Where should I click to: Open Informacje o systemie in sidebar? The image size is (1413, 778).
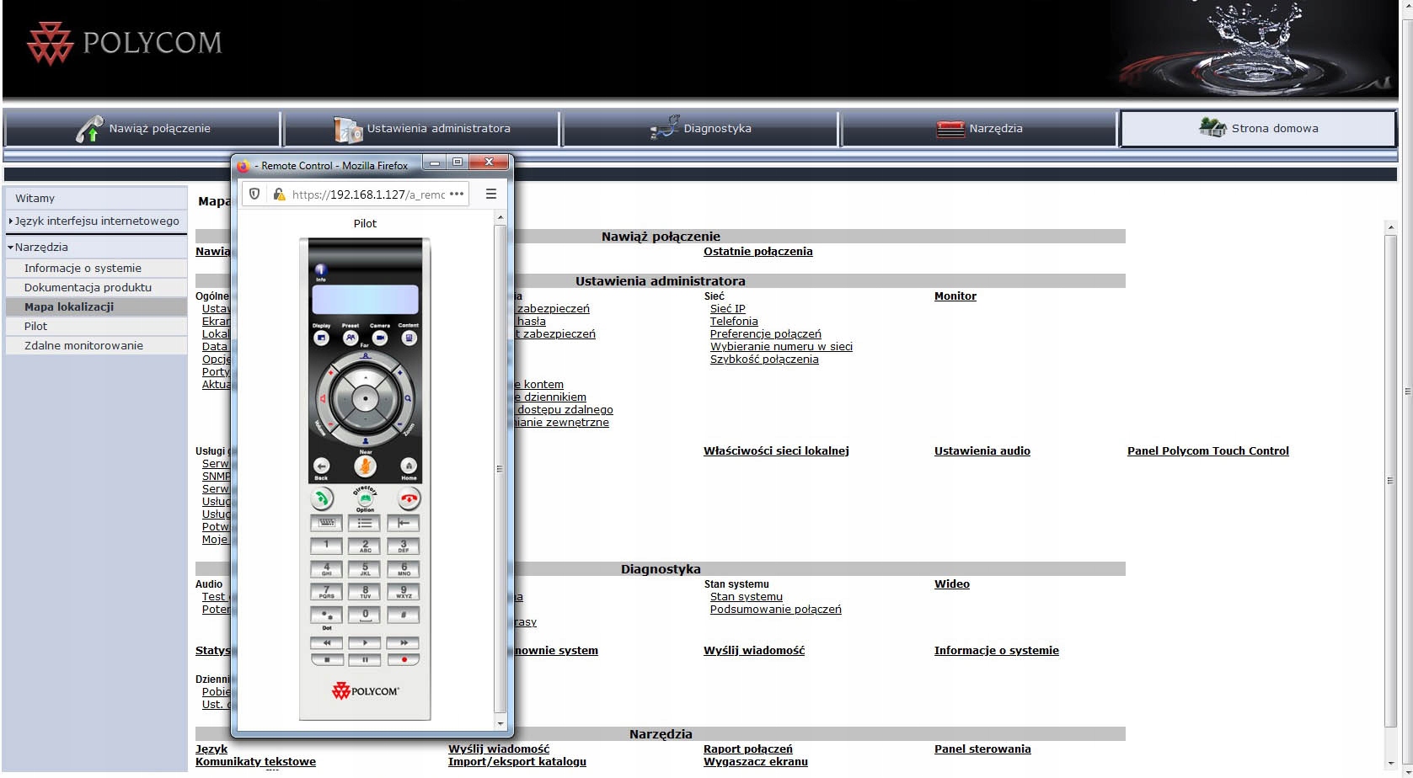96,268
